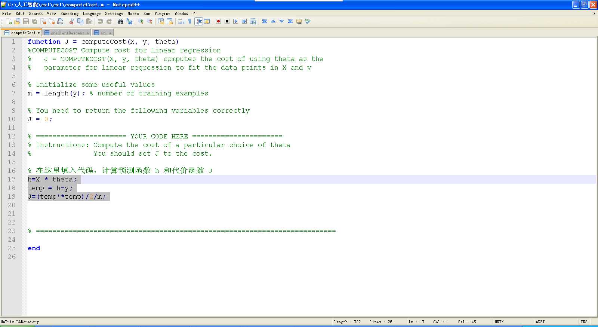The height and width of the screenshot is (327, 598).
Task: Save the currently recorded macro
Action: (253, 22)
